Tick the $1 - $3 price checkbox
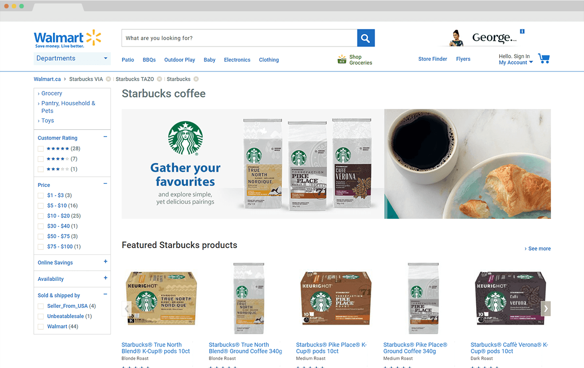This screenshot has height=368, width=584. (41, 196)
